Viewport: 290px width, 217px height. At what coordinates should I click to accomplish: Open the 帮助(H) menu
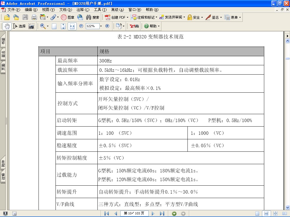pos(152,10)
